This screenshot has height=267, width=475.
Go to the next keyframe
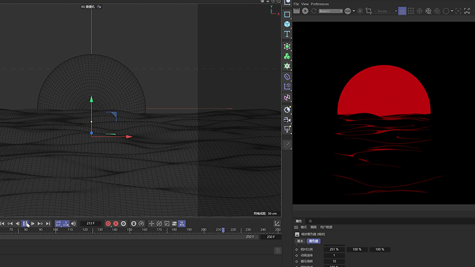click(x=40, y=224)
